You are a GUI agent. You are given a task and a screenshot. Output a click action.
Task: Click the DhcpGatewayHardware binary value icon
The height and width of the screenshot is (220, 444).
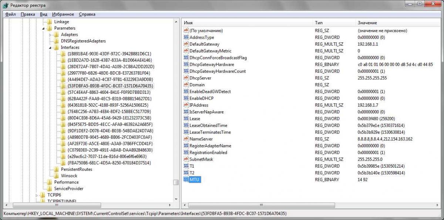(186, 64)
